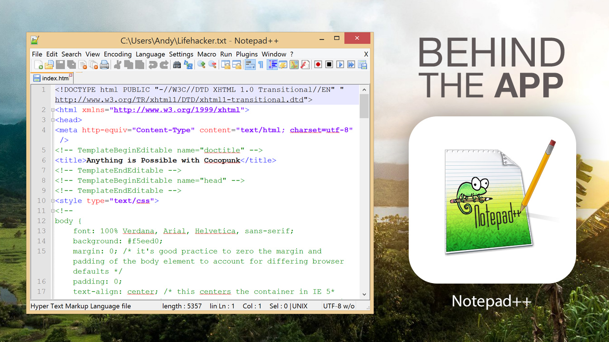
Task: Toggle show all characters pilcrow button
Action: click(x=261, y=65)
